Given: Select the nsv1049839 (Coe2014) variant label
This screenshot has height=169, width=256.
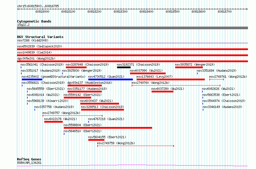Looking at the screenshot, I should [x=35, y=52].
